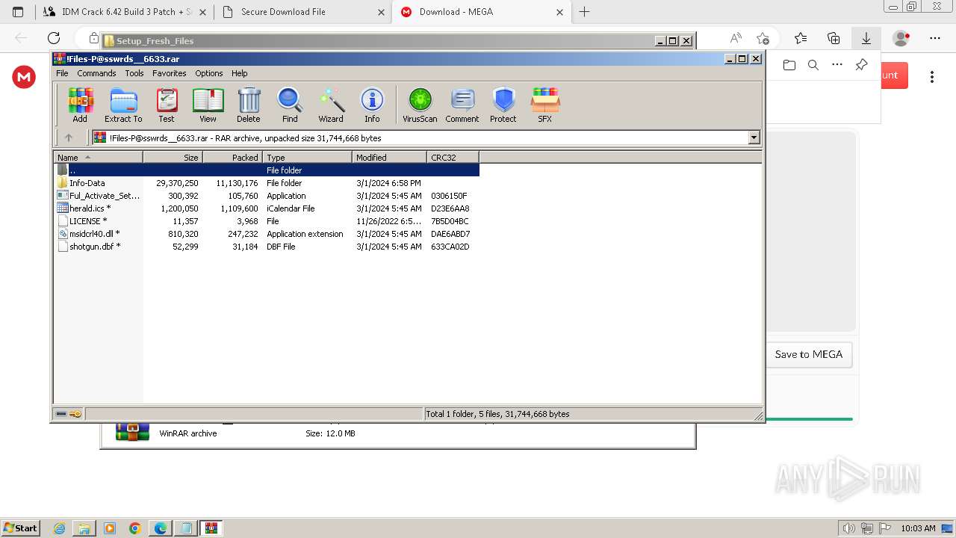Click the Add toolbar icon in WinRAR
Screen dimensions: 956x538
click(80, 105)
